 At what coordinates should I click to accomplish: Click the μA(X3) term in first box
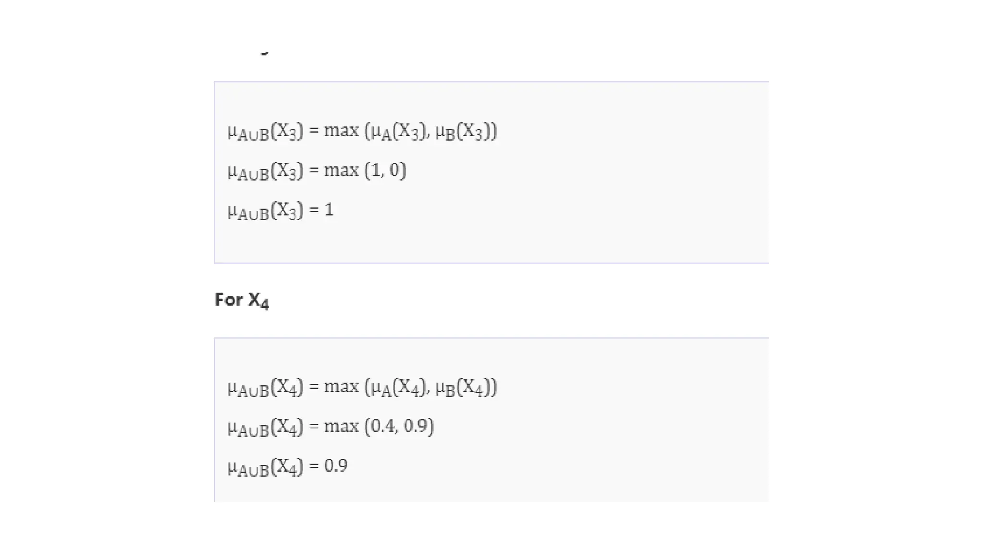397,131
